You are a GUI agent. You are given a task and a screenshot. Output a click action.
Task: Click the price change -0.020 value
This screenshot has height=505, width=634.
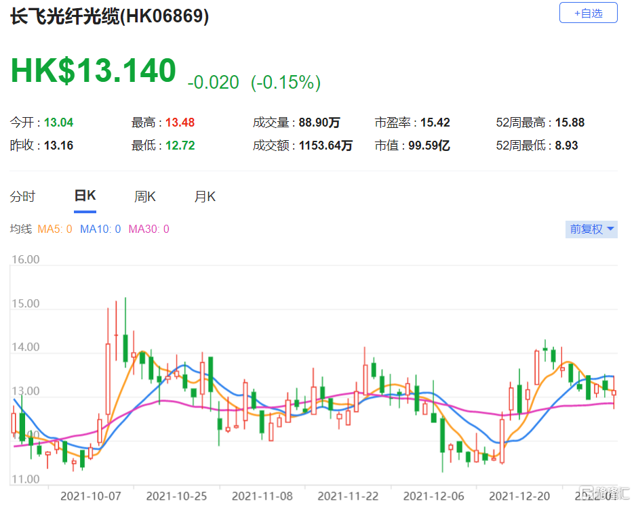tap(213, 83)
